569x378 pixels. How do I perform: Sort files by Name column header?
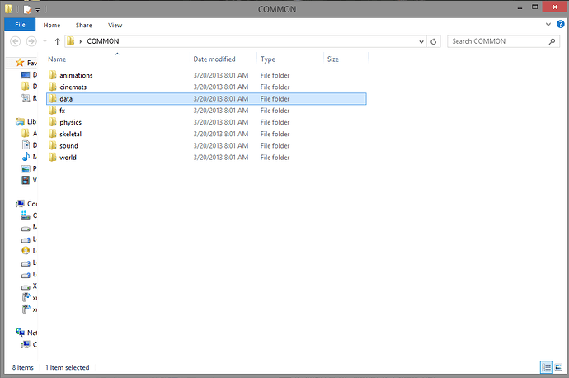[x=56, y=59]
